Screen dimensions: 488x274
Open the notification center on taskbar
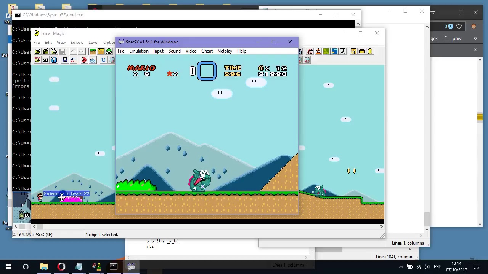tap(477, 267)
